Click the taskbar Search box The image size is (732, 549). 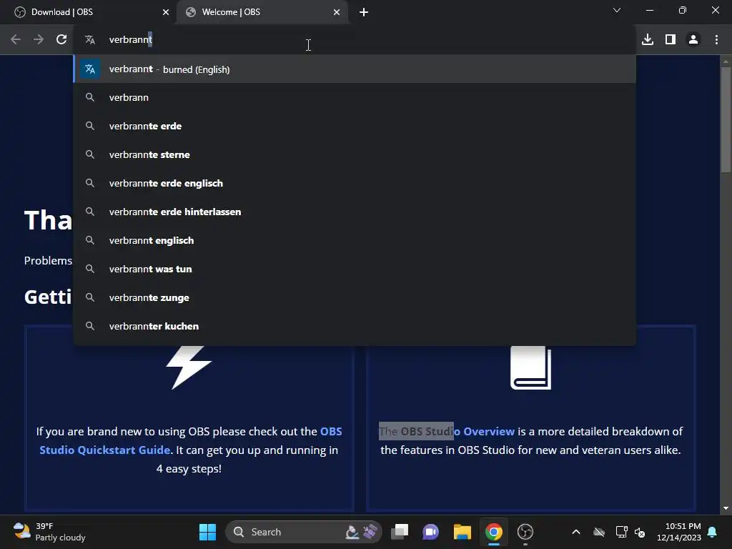tap(303, 532)
